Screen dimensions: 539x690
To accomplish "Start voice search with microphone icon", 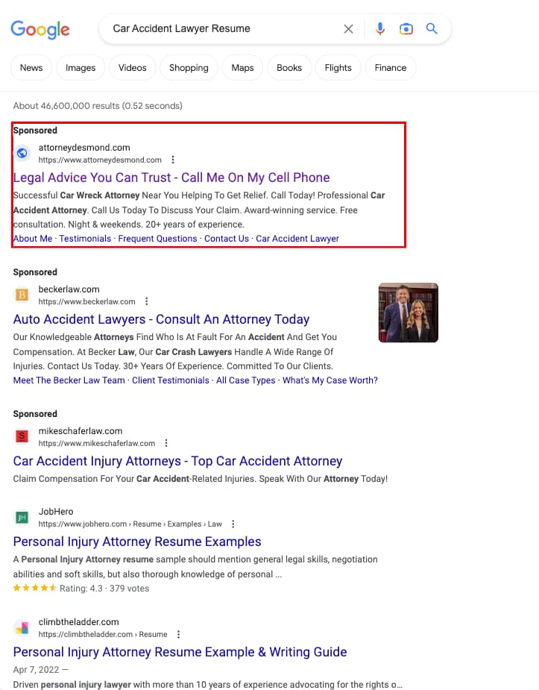I will tap(380, 29).
